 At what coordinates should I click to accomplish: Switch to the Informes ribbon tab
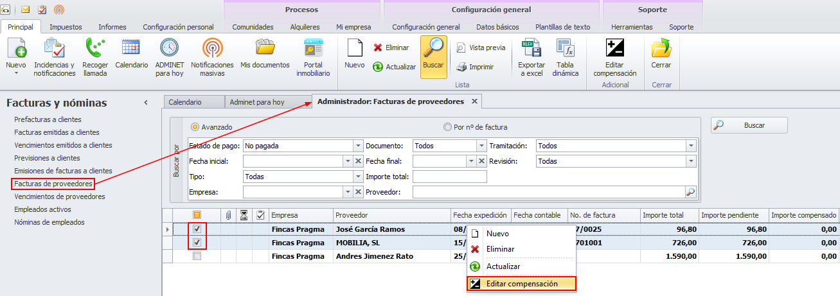[x=112, y=27]
